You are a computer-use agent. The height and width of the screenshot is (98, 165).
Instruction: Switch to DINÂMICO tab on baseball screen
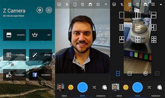[156, 96]
